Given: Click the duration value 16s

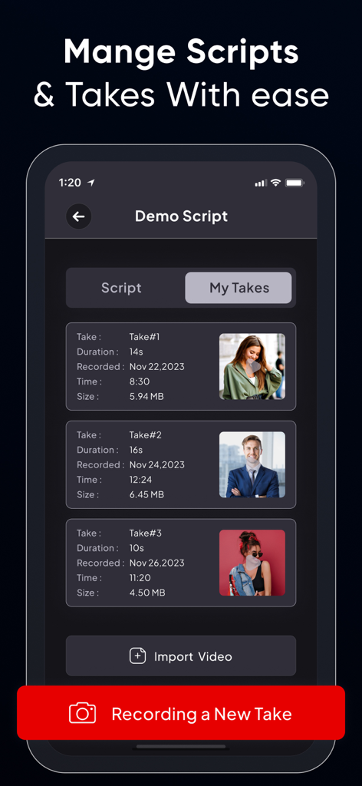Looking at the screenshot, I should pyautogui.click(x=136, y=450).
